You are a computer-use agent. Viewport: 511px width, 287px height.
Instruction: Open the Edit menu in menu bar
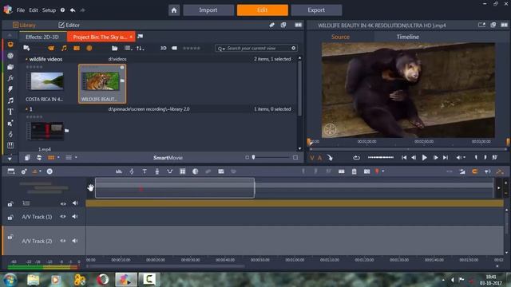(x=34, y=10)
